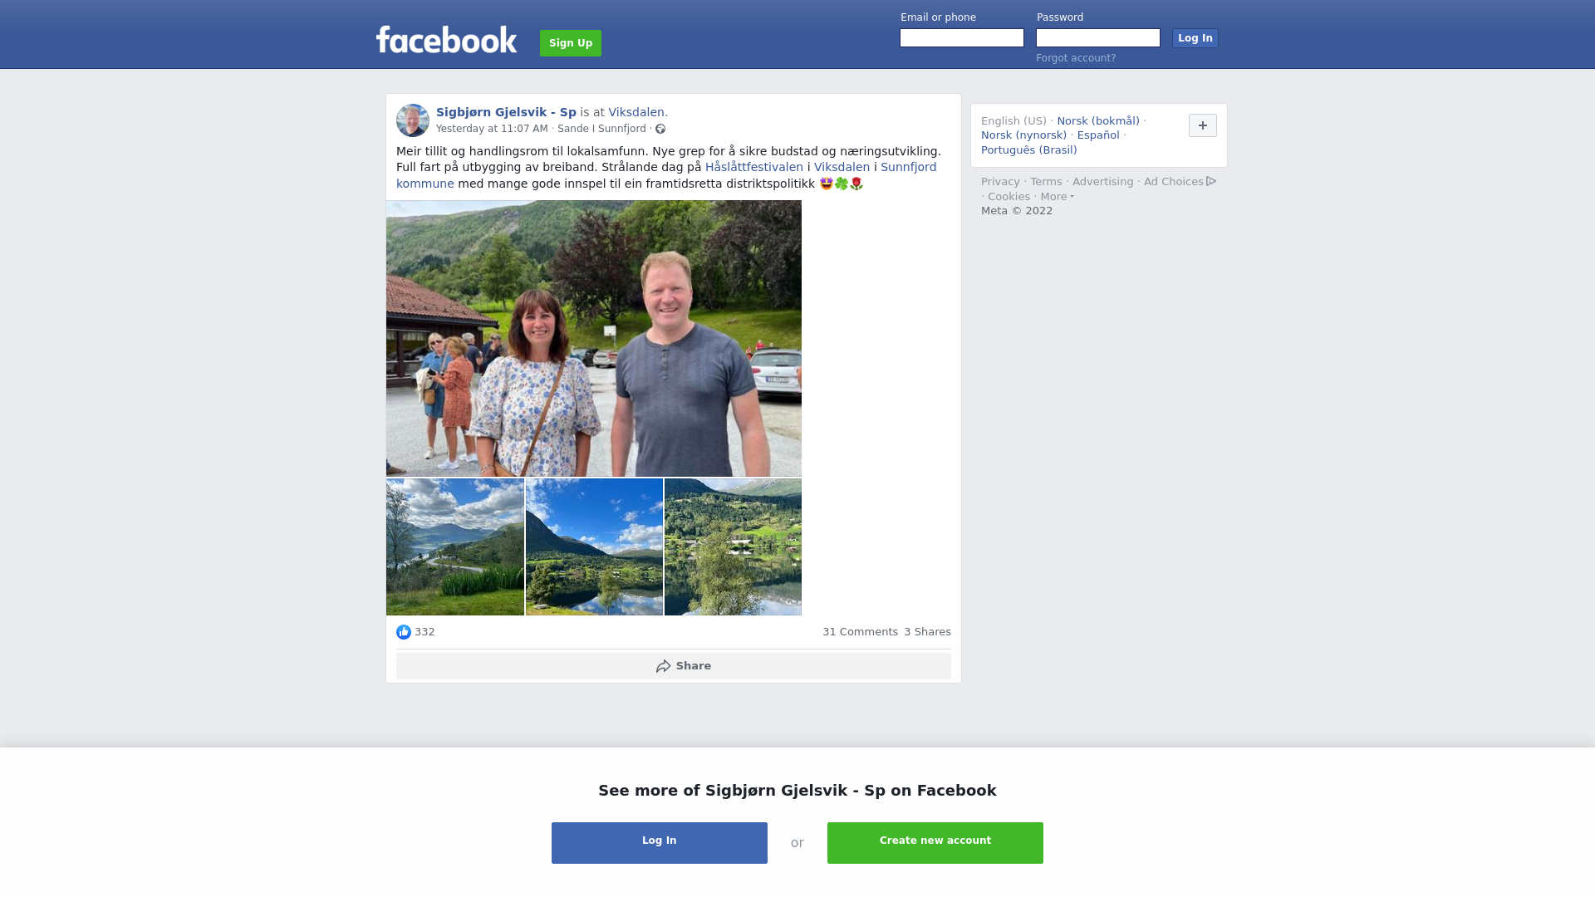Focus the Password field
Viewport: 1595px width, 897px height.
(1098, 38)
